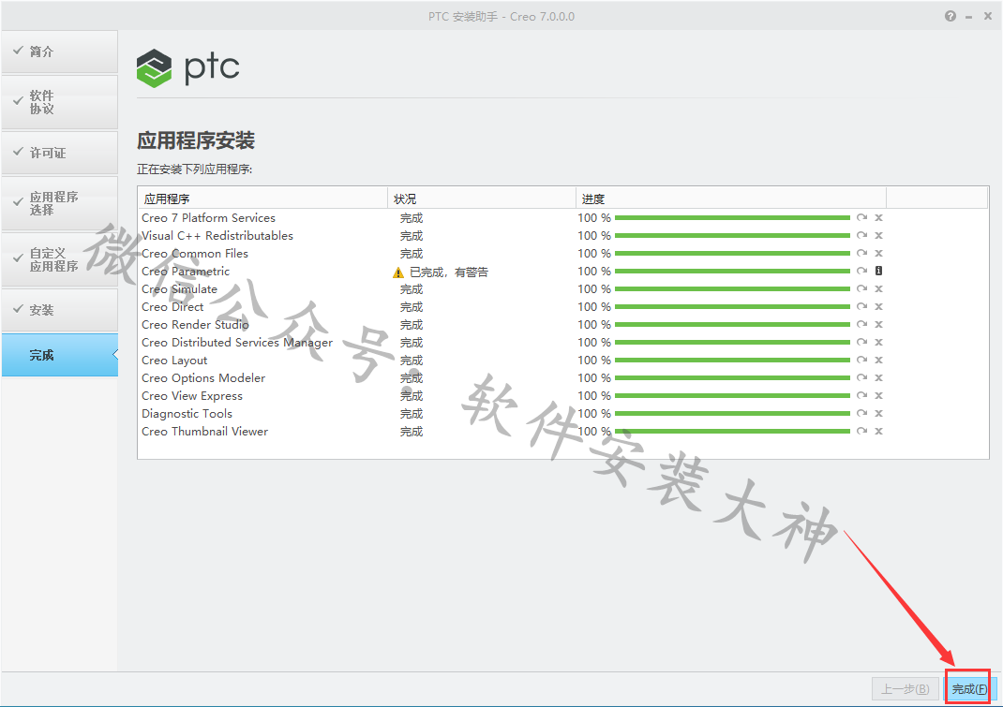
Task: Select the Diagnostic Tools row name
Action: pos(187,414)
